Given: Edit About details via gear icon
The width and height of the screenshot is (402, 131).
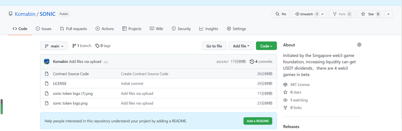Looking at the screenshot, I should (359, 45).
